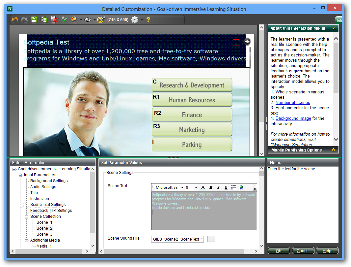Click the Marketing button in preview
The image size is (351, 267).
point(192,129)
